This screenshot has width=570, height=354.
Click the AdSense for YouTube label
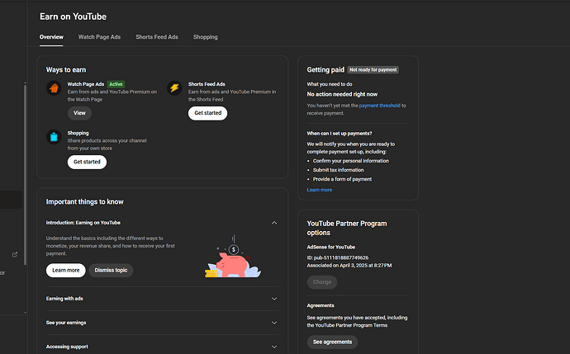[330, 248]
